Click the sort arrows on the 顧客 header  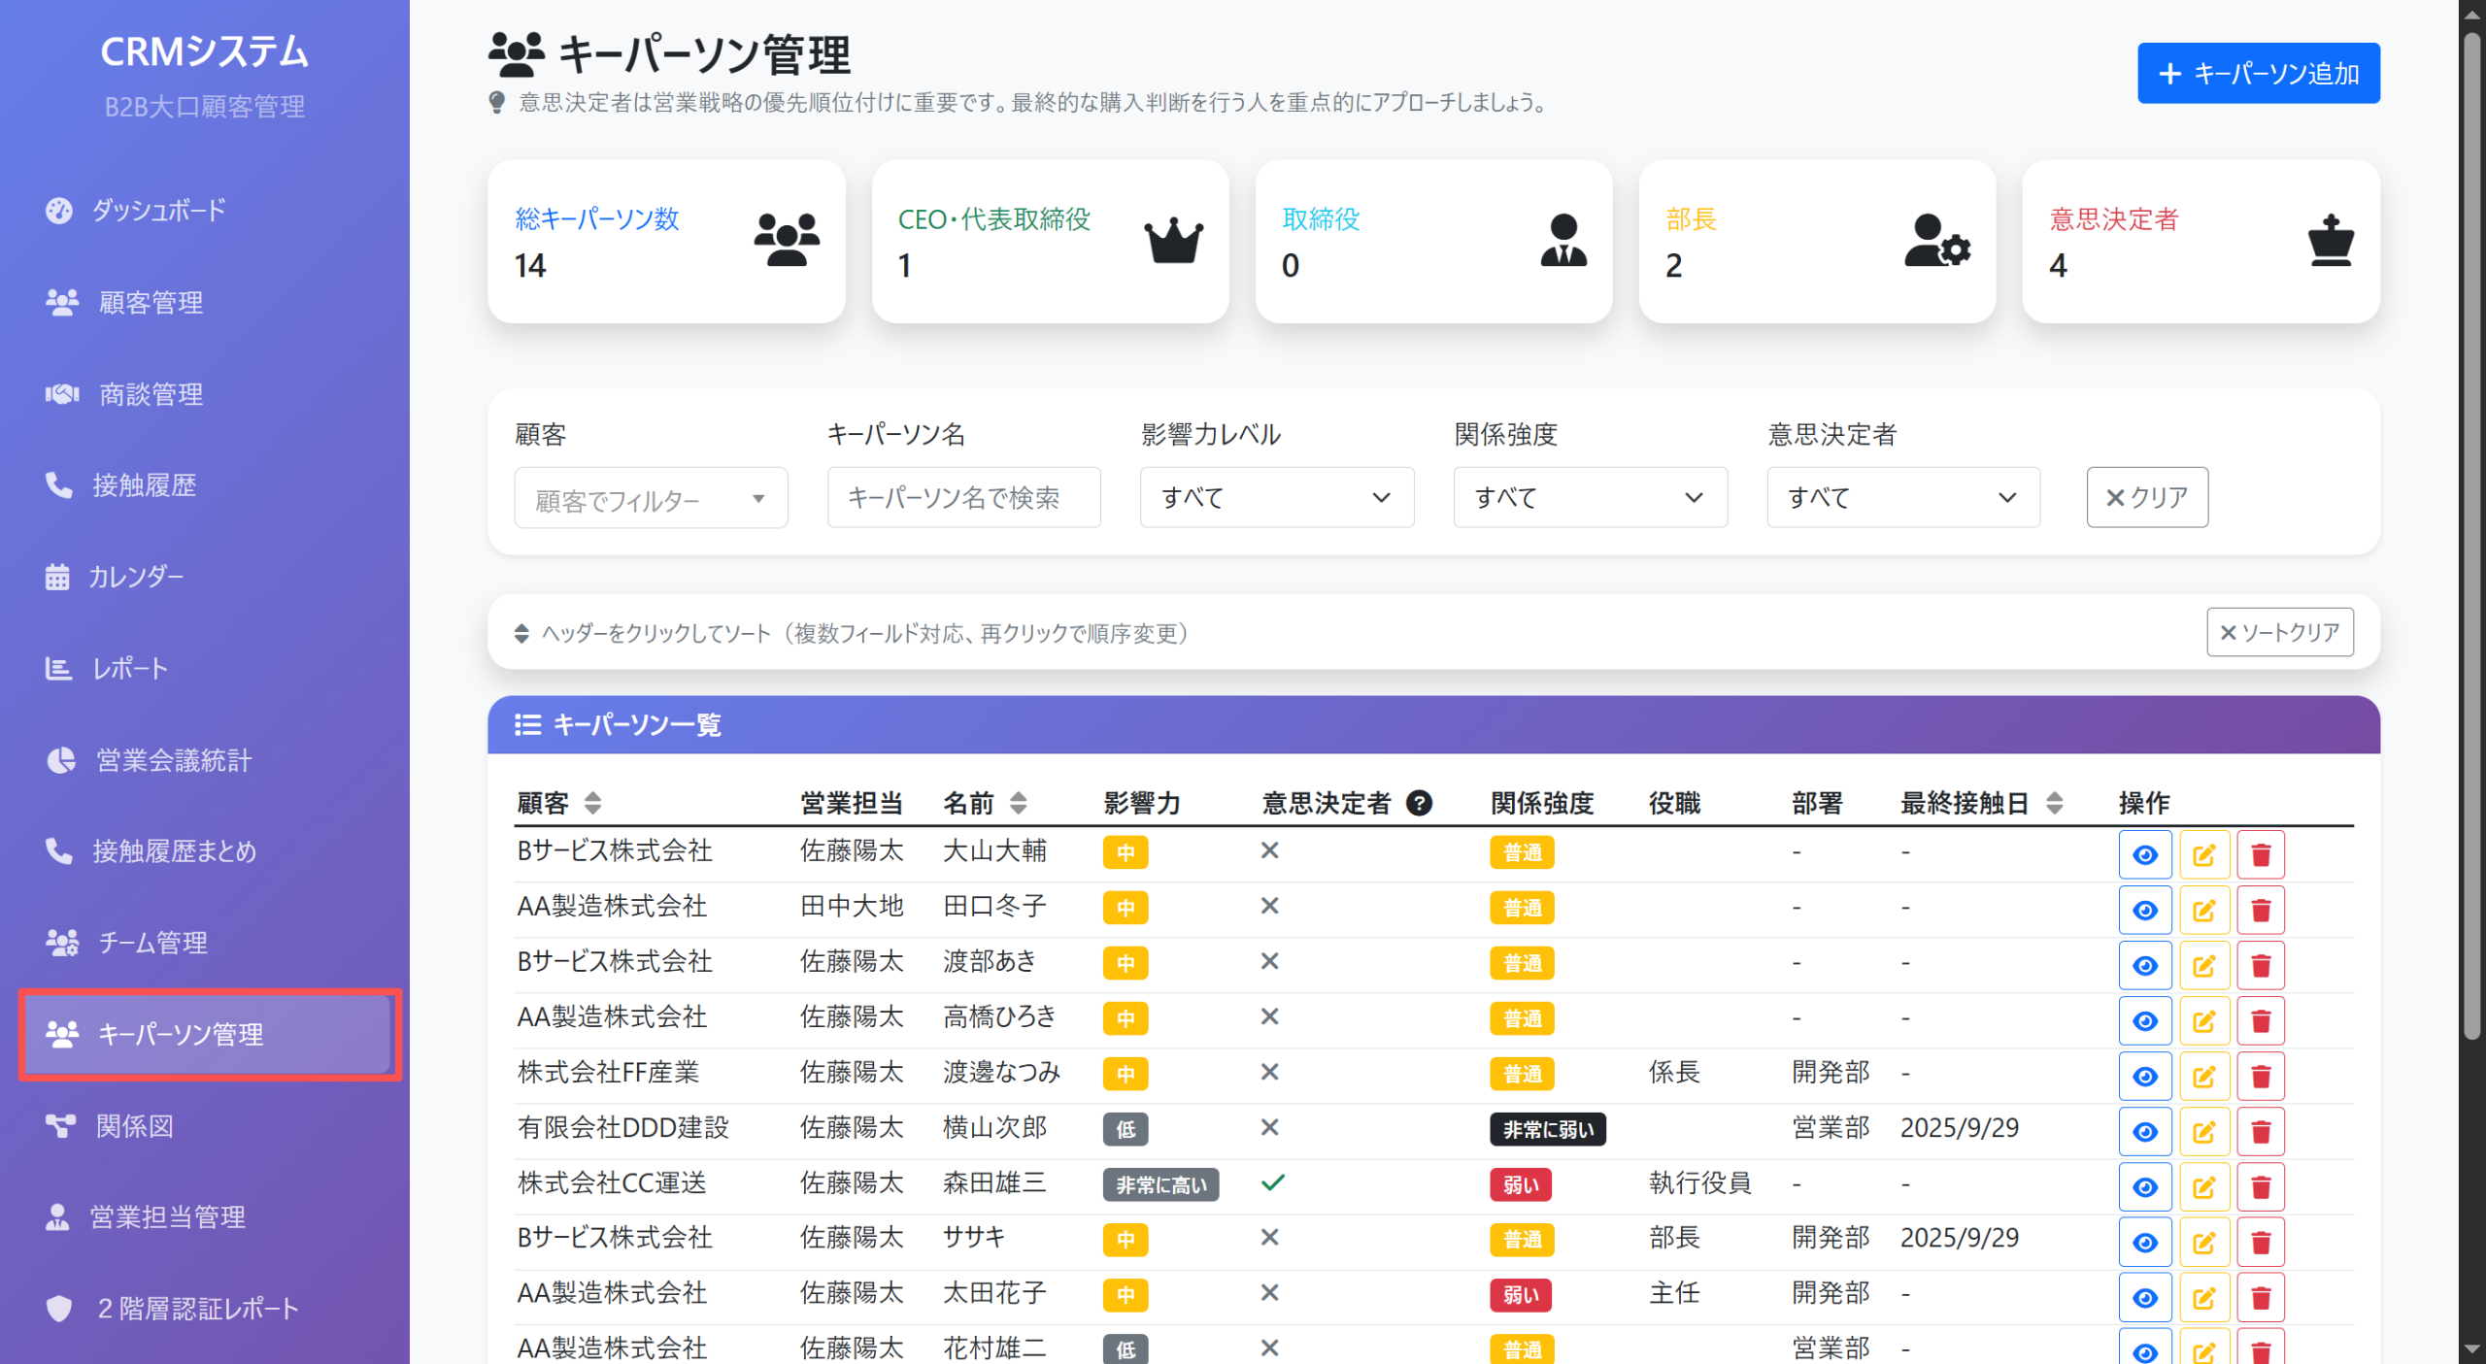tap(591, 803)
